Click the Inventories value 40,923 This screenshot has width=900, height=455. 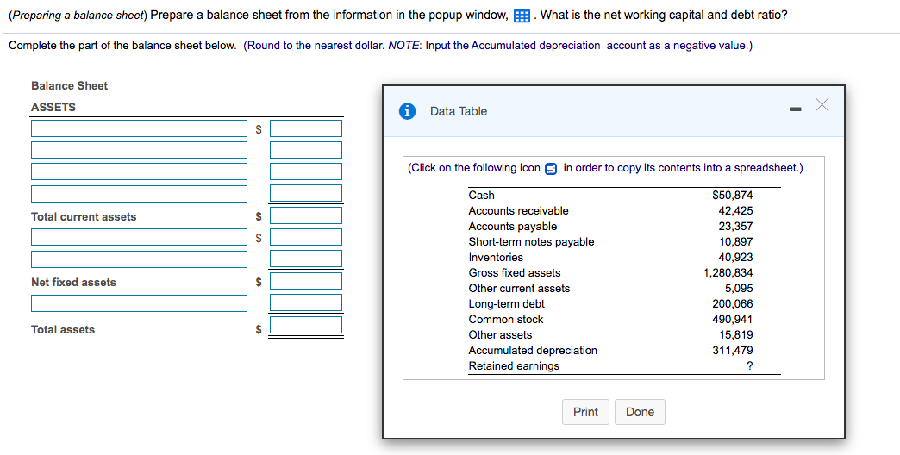click(x=736, y=257)
